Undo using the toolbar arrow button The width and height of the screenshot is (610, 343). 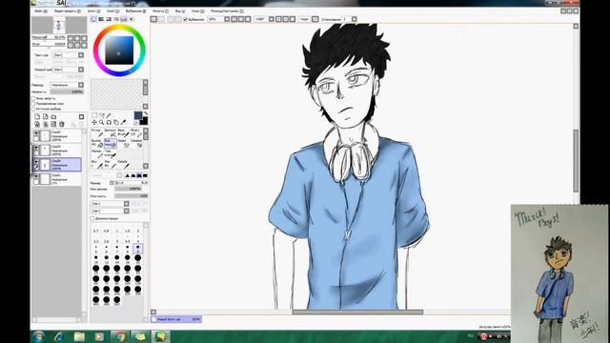click(x=154, y=19)
